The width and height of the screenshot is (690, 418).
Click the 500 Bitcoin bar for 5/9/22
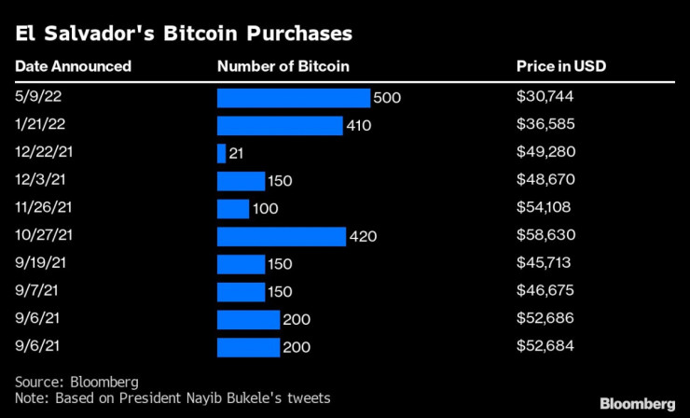point(294,98)
